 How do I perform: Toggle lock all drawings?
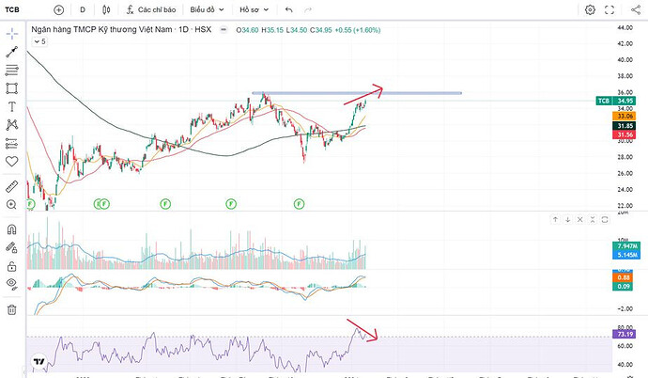point(12,266)
